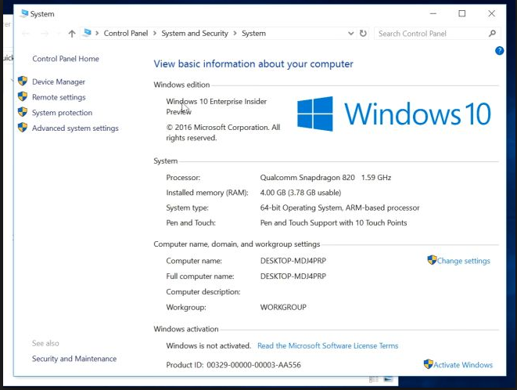Open address bar history dropdown arrow

click(x=351, y=34)
